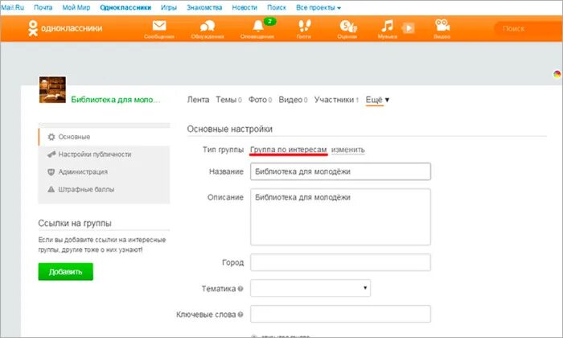Click the colorful circle icon at right edge

[x=557, y=74]
